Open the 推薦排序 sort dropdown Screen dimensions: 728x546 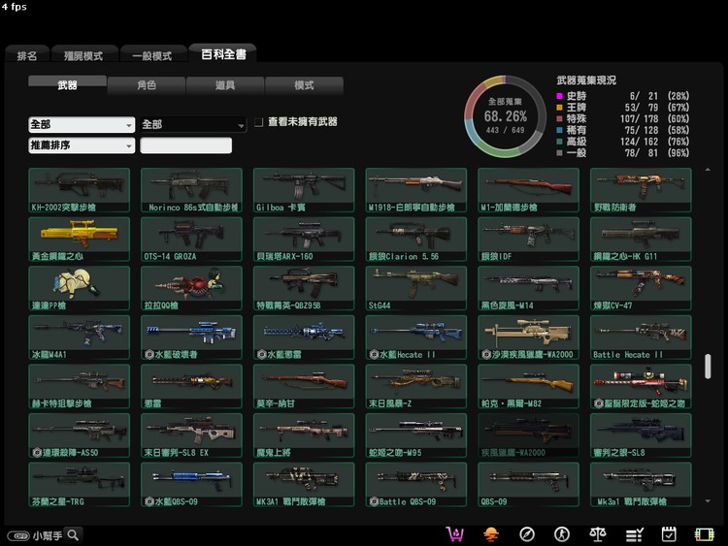82,145
